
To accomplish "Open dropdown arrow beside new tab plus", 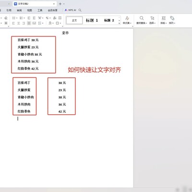I will [x=64, y=4].
